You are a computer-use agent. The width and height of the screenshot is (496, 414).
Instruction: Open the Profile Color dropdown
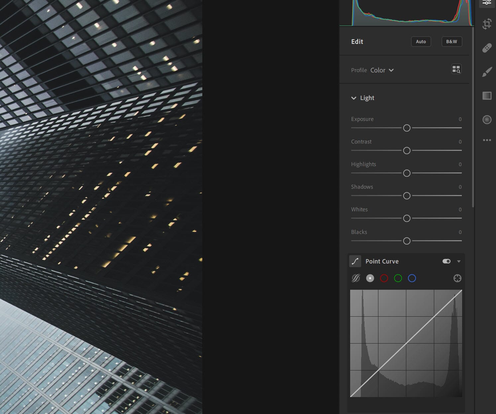coord(382,70)
